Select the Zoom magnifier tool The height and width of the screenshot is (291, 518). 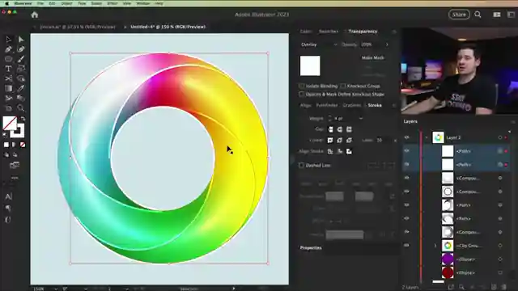[21, 108]
